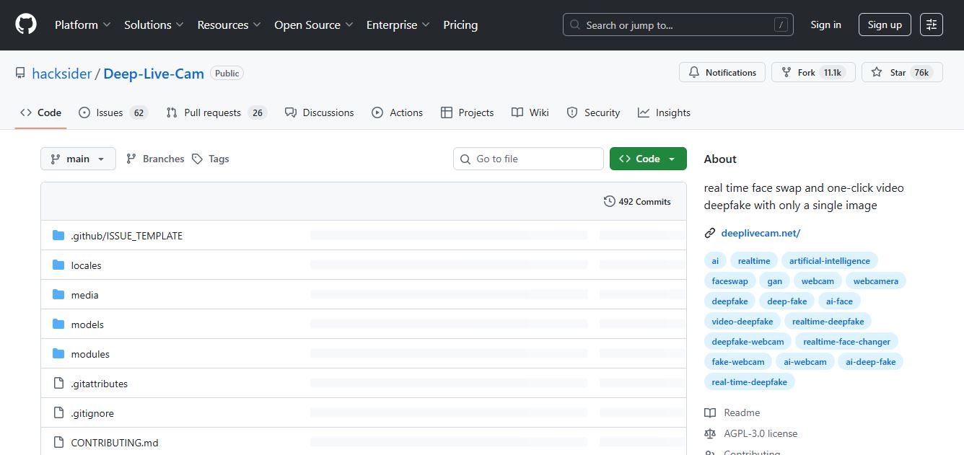Click the Search or jump to field
The image size is (964, 455).
[678, 25]
